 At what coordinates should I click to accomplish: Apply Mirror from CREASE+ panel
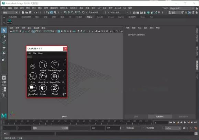tap(43, 88)
